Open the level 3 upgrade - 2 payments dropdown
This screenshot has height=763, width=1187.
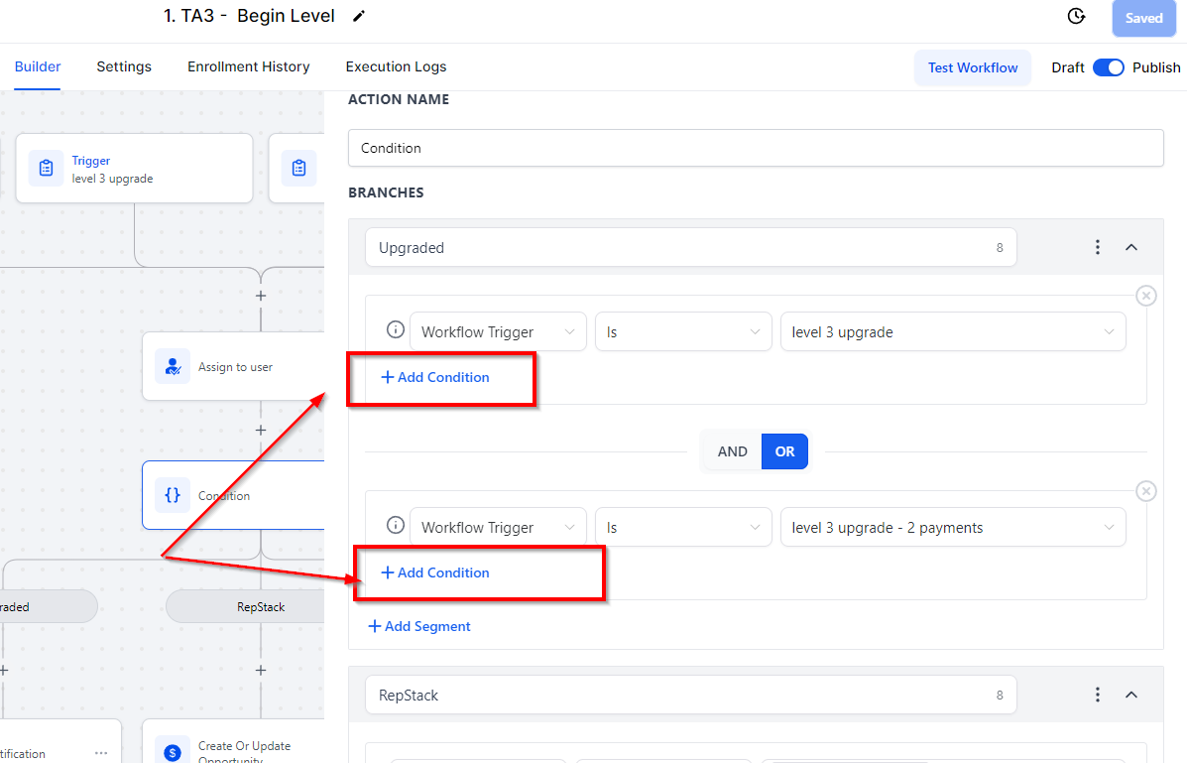pyautogui.click(x=953, y=528)
